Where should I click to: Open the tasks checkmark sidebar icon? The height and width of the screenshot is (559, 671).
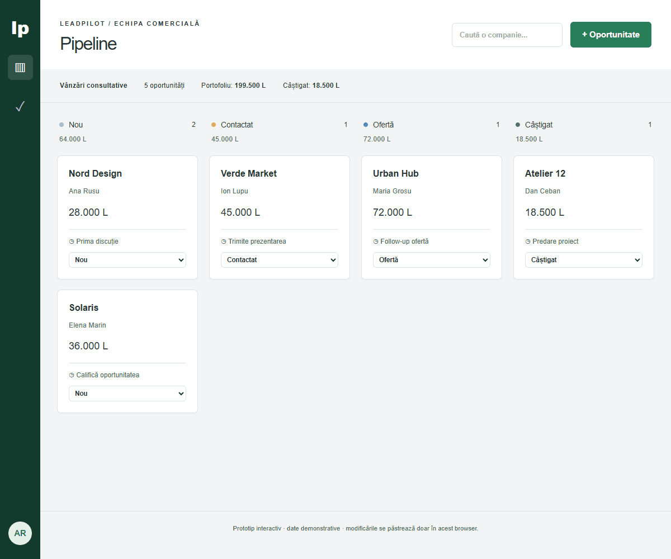coord(20,106)
